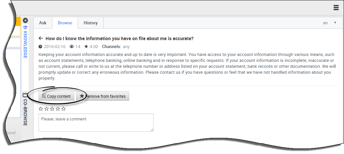Click the clock icon beside the date
Image resolution: width=344 pixels, height=154 pixels.
tap(40, 47)
